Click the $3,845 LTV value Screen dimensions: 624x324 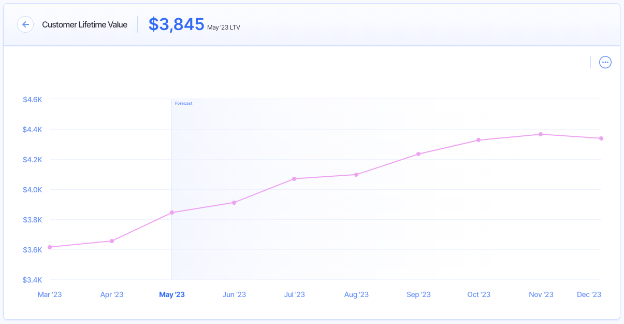coord(176,23)
